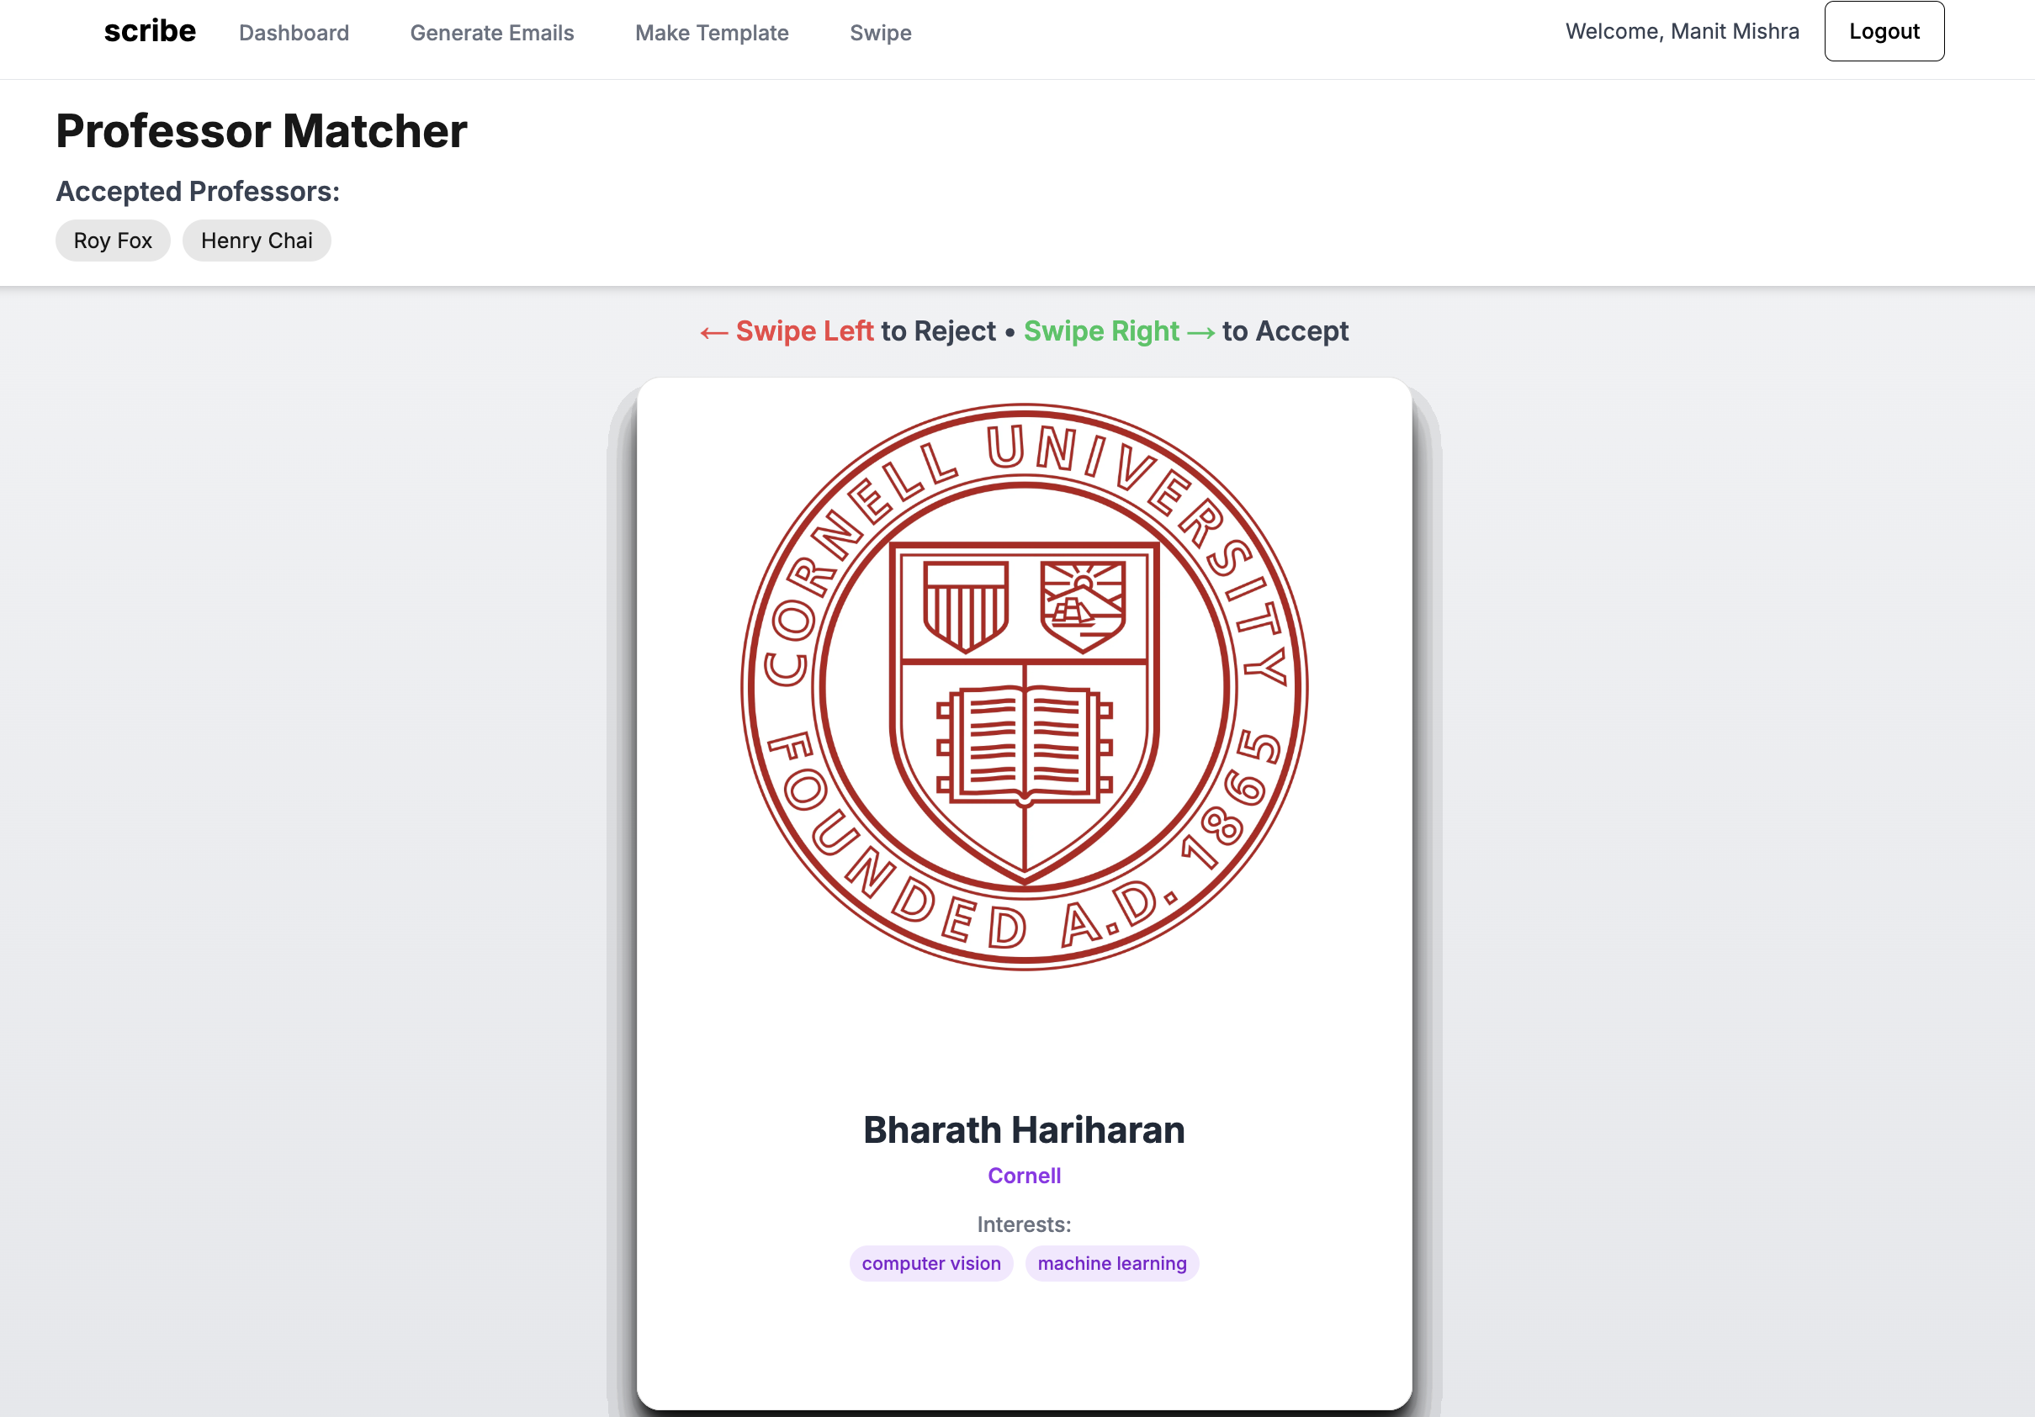2035x1417 pixels.
Task: Click the scribe logo
Action: click(x=150, y=31)
